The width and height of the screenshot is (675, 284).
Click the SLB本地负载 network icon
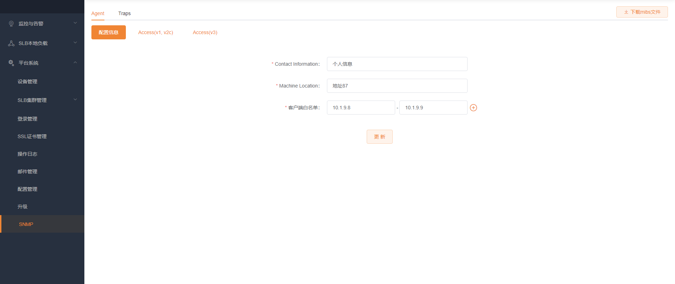click(x=11, y=43)
